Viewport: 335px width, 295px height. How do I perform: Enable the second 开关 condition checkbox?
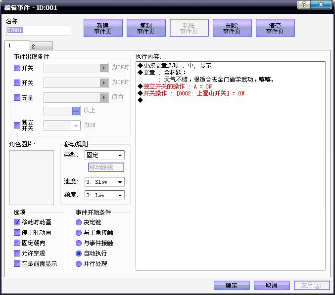(17, 83)
